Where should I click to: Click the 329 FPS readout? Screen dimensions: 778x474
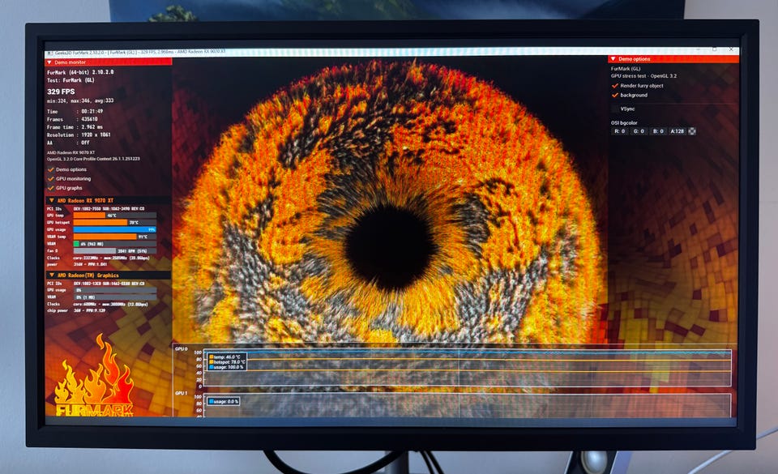pos(61,92)
